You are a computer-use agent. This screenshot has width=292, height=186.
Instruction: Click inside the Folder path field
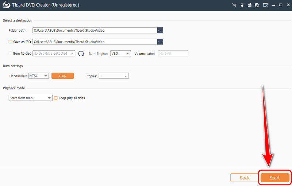pos(95,30)
